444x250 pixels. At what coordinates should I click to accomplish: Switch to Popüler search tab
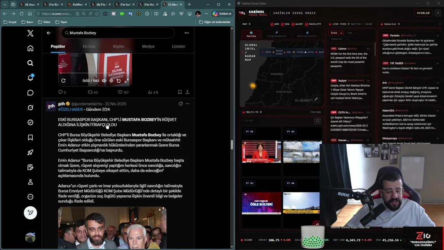(58, 46)
